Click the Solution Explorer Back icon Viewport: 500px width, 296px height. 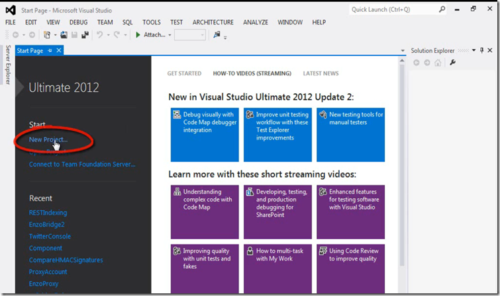click(x=416, y=63)
